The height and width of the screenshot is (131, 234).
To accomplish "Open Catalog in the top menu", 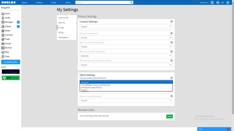I will click(39, 3).
